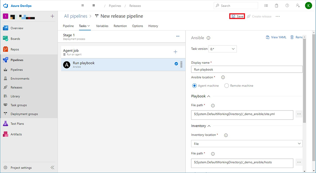The image size is (316, 173).
Task: Click the Ansible task info icon
Action: pyautogui.click(x=209, y=38)
